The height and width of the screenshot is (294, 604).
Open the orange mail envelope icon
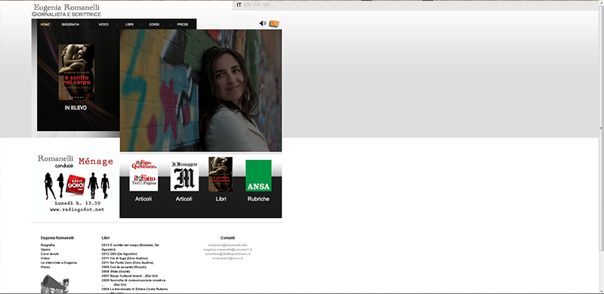point(274,23)
